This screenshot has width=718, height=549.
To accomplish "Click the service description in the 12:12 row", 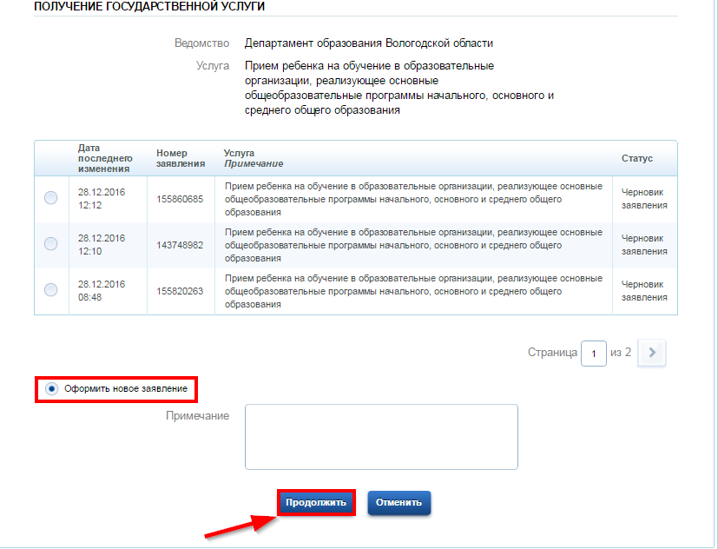I will click(x=413, y=199).
